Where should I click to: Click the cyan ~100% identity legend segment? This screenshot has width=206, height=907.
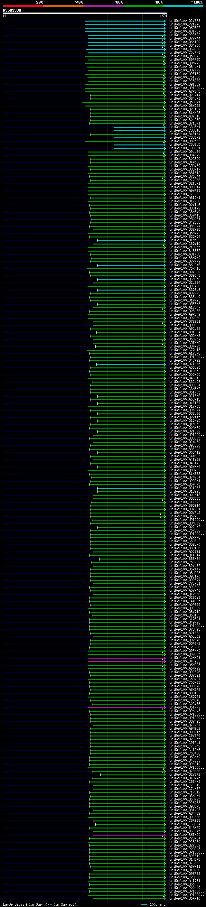pyautogui.click(x=183, y=6)
